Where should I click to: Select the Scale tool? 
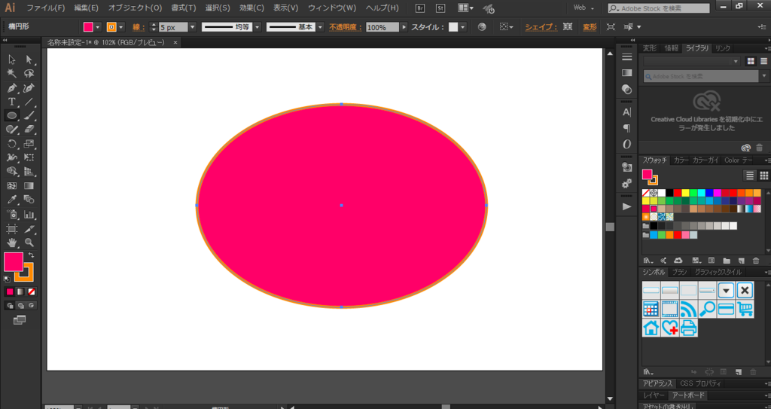[29, 144]
